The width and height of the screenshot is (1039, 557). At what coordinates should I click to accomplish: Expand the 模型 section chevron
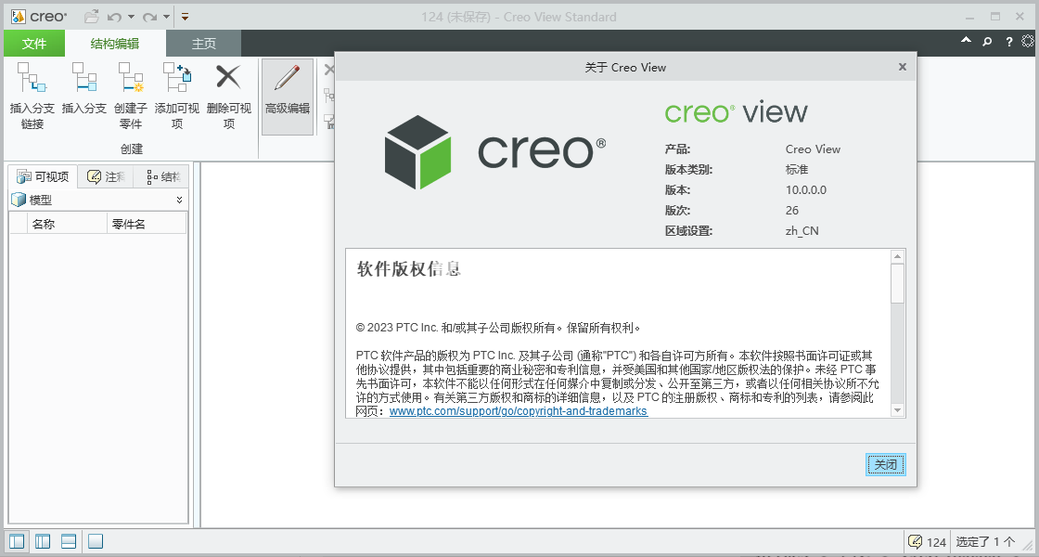(x=180, y=200)
